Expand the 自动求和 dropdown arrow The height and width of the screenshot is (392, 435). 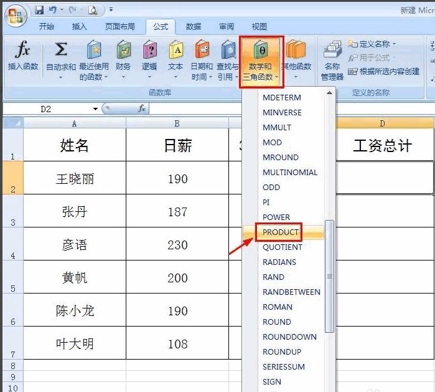click(61, 77)
